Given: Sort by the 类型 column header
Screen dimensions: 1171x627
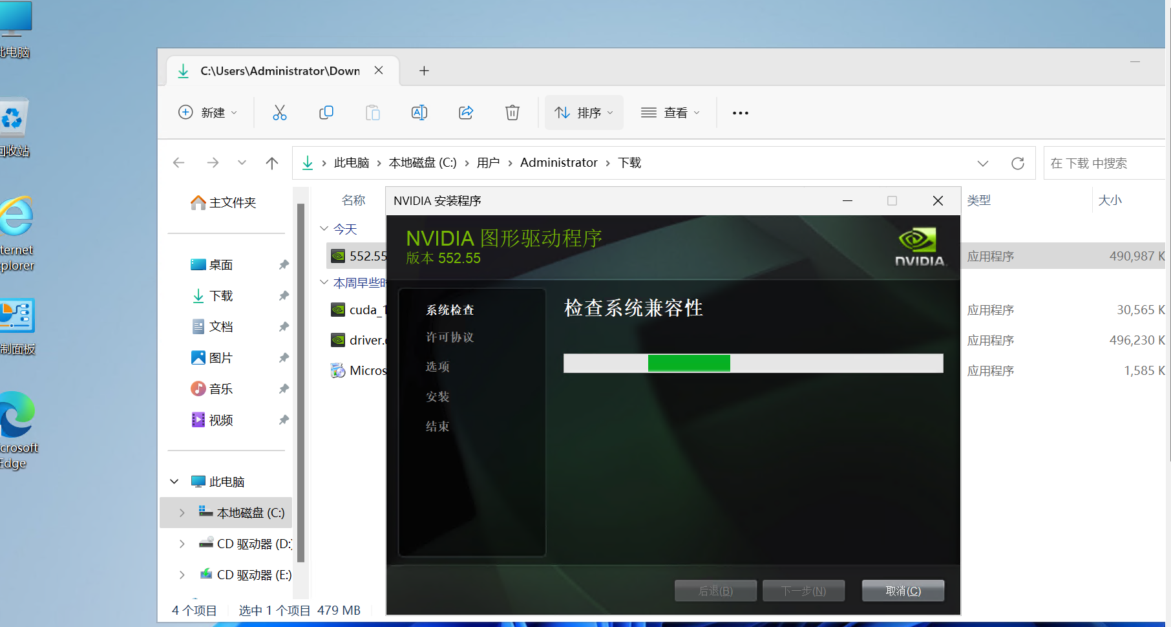Looking at the screenshot, I should tap(979, 200).
